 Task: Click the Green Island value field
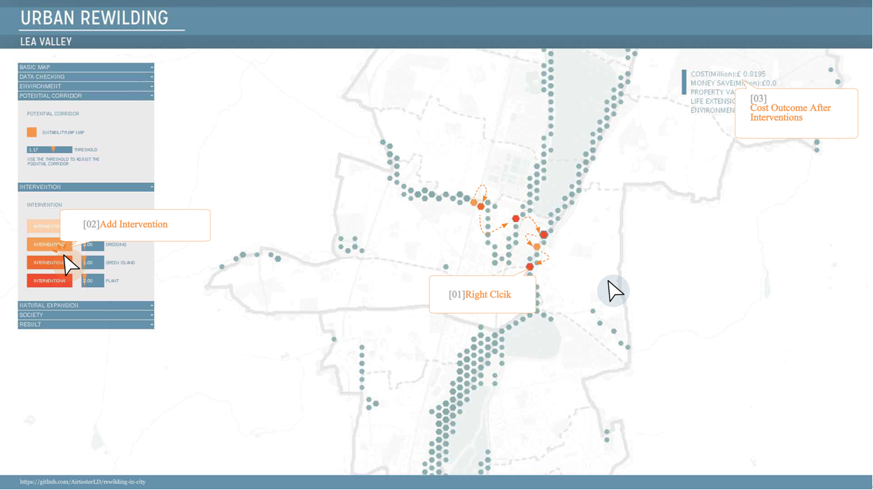(93, 262)
